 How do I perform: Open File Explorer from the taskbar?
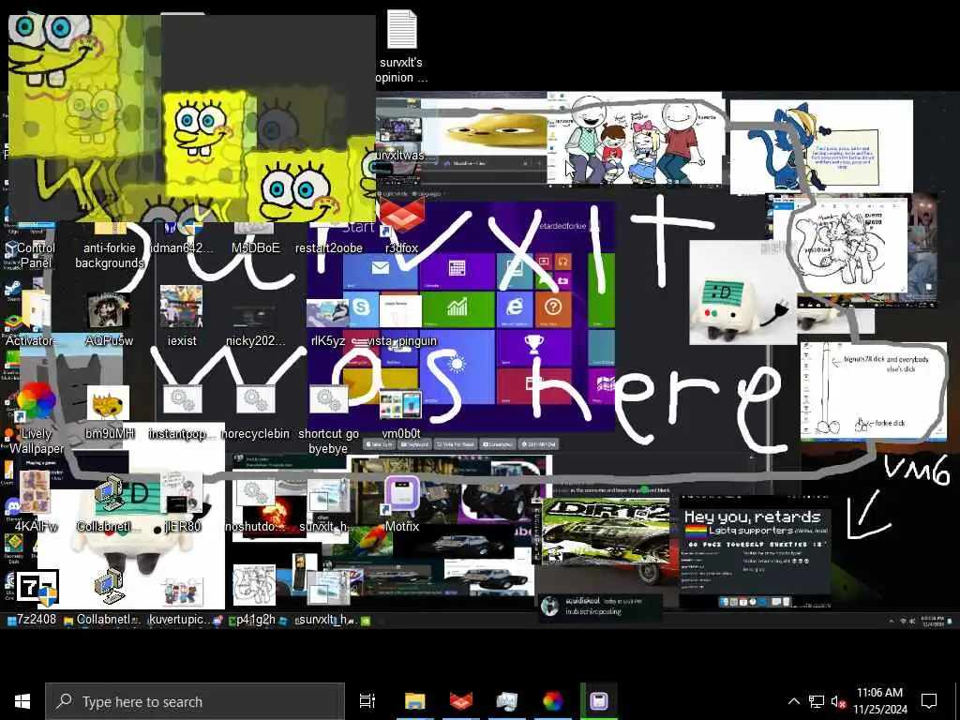414,701
